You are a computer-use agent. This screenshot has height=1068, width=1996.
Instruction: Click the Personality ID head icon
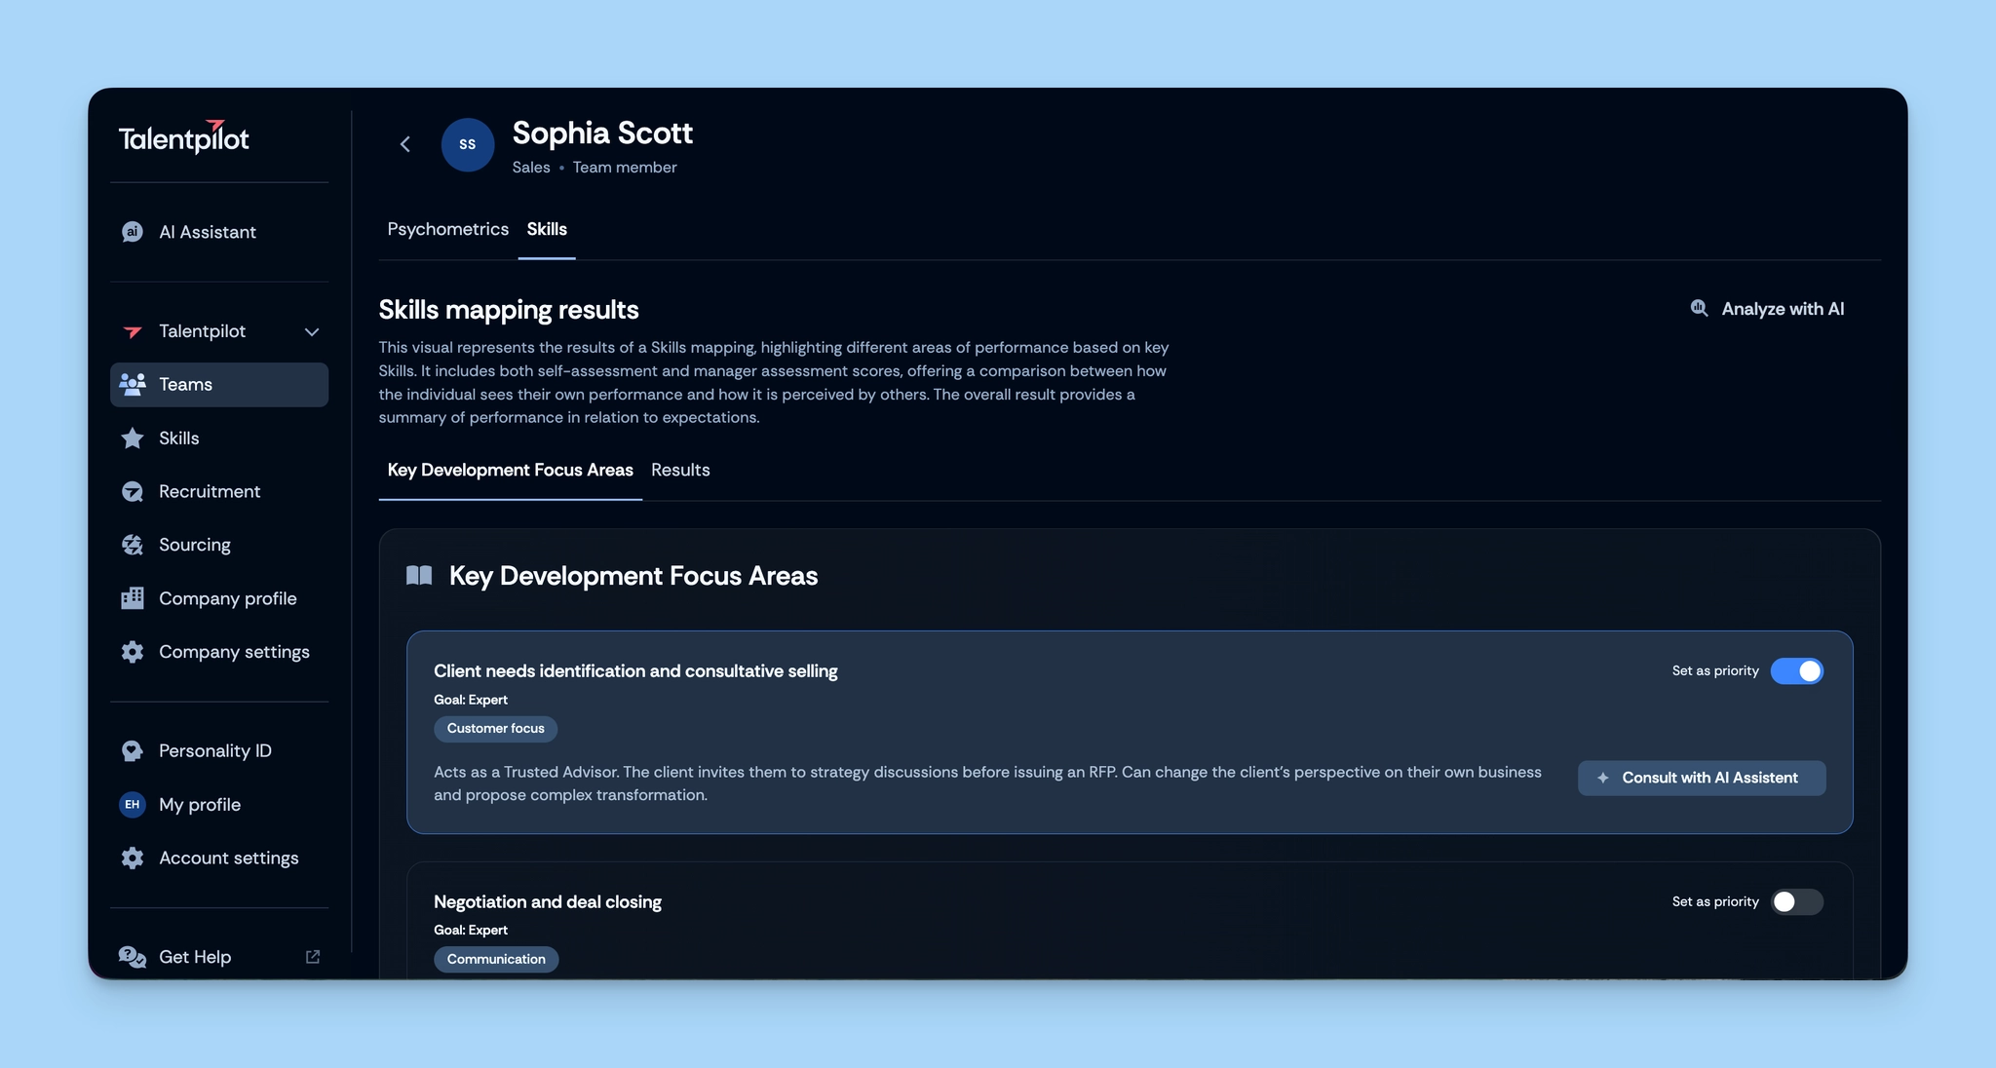pos(133,751)
